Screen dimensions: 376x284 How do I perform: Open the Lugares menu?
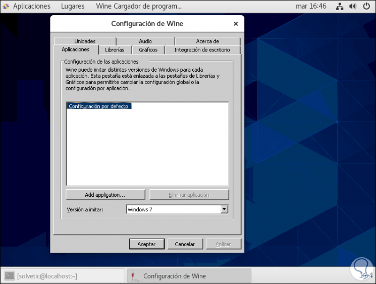coord(73,6)
